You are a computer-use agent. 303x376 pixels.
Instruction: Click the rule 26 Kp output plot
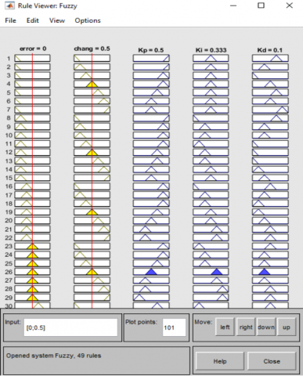[x=151, y=272]
